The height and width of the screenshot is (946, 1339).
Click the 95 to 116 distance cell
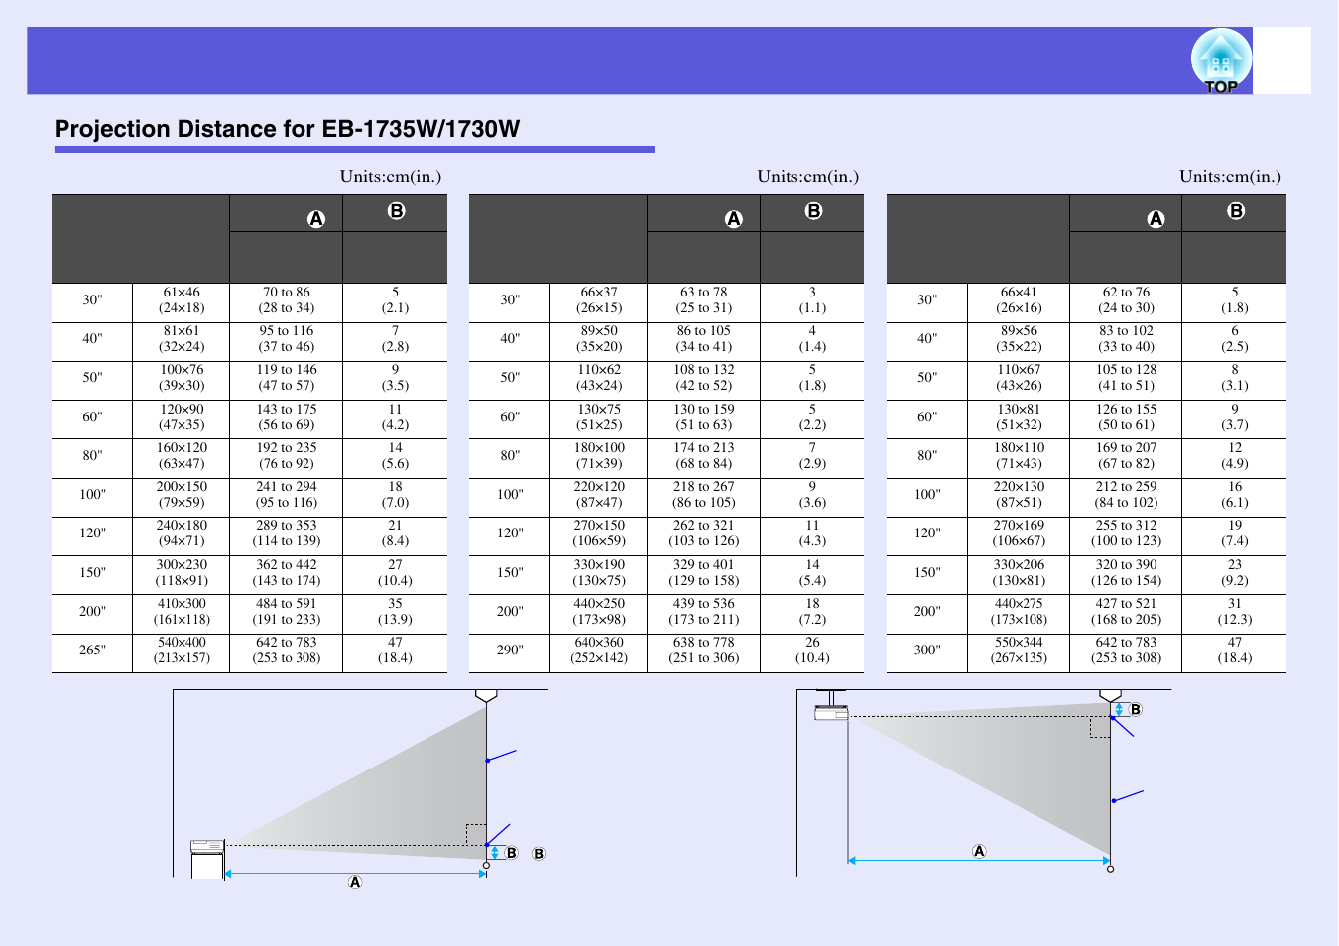287,339
